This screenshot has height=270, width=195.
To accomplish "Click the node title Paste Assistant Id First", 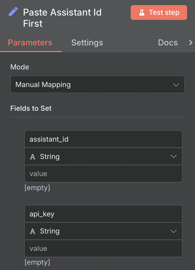I will click(62, 18).
